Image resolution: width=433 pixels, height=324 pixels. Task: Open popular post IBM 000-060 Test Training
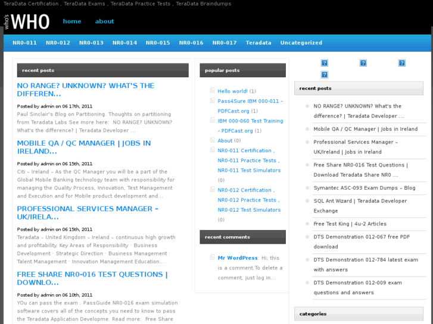pyautogui.click(x=250, y=126)
